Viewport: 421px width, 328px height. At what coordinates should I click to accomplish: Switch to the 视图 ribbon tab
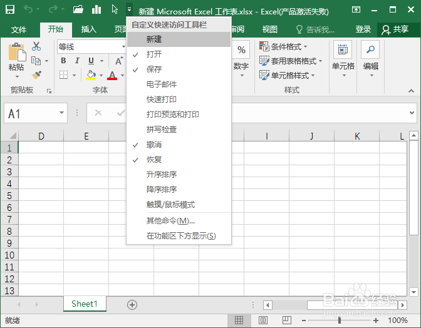[x=269, y=29]
